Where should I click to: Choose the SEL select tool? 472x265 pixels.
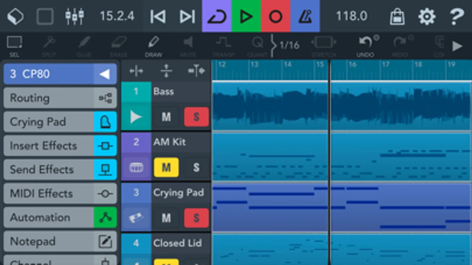click(14, 46)
